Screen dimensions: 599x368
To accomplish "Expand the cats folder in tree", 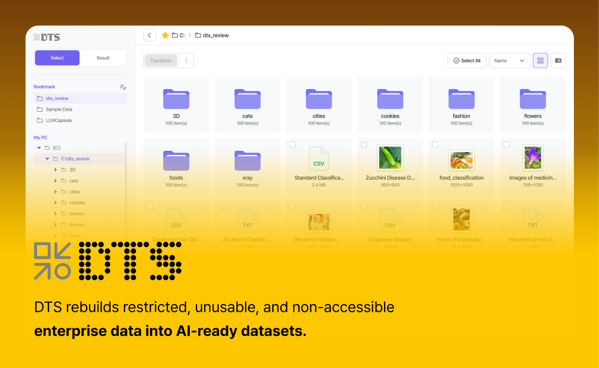I will pos(55,181).
